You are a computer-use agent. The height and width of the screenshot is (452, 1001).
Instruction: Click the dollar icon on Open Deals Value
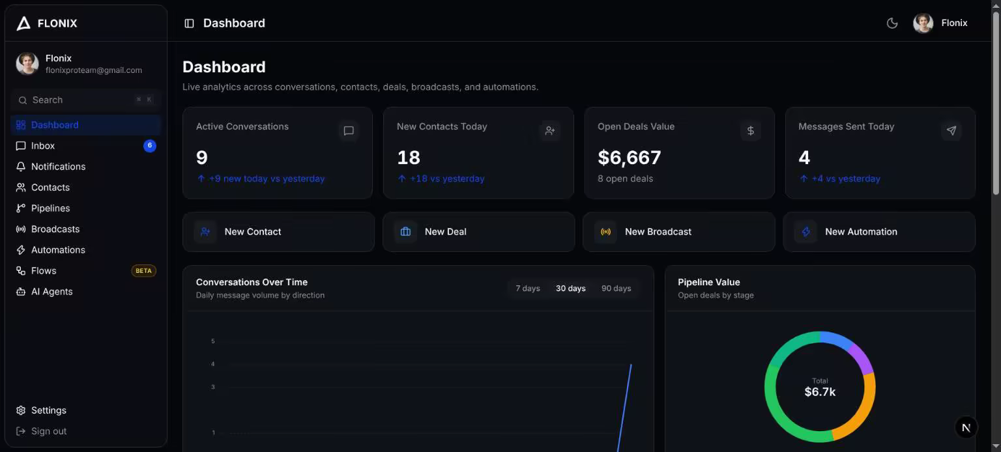(750, 131)
